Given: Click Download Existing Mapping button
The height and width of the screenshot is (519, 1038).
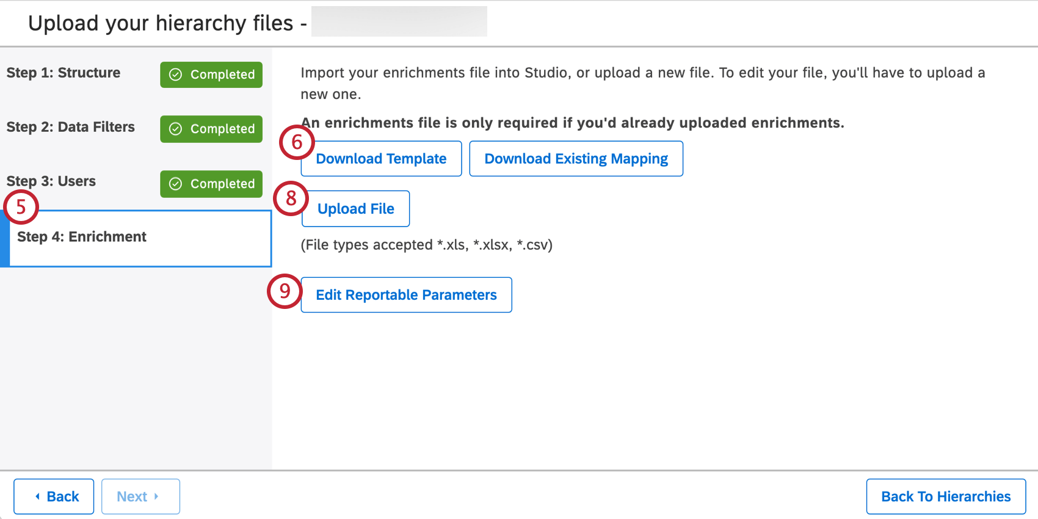Looking at the screenshot, I should [576, 159].
